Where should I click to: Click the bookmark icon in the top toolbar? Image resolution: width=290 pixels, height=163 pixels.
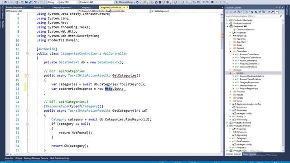click(213, 2)
